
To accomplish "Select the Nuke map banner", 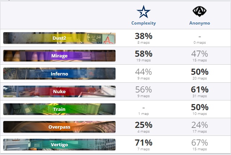I will 59,91.
